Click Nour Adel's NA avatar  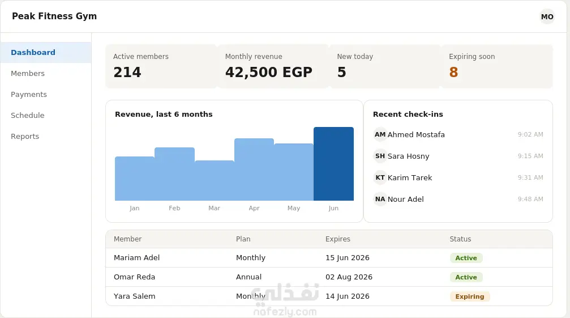(x=380, y=199)
